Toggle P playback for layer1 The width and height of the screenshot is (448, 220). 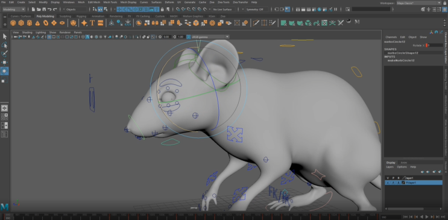point(393,178)
